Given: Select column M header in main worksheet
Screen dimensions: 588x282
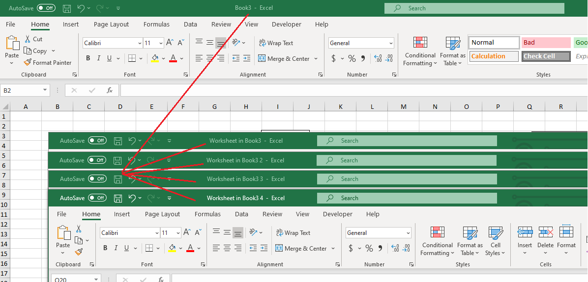Looking at the screenshot, I should tap(404, 106).
